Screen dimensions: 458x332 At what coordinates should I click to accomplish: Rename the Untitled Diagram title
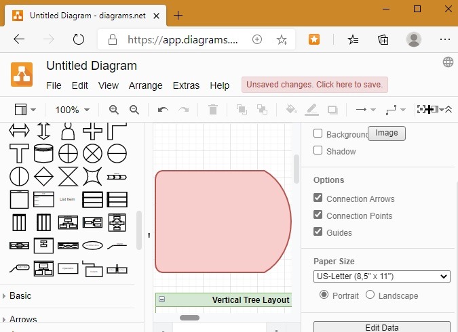pos(92,66)
